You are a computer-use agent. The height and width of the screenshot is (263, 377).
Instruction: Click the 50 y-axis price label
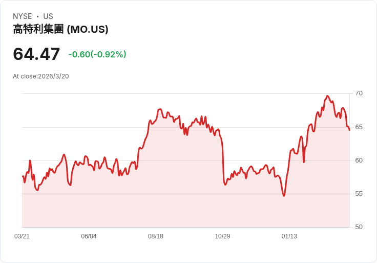point(359,227)
